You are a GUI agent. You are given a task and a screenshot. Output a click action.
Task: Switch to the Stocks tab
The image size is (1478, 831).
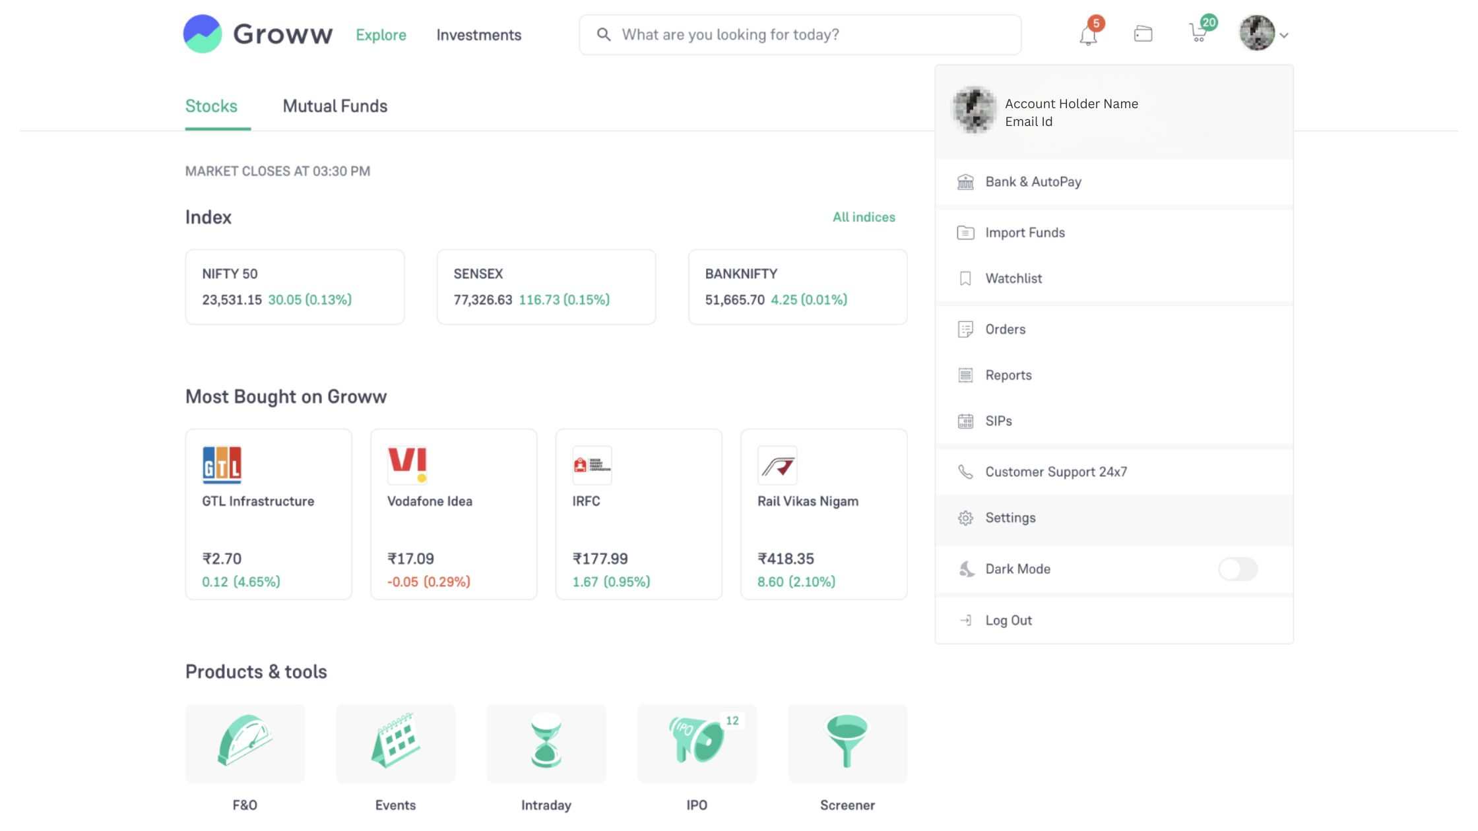(211, 106)
